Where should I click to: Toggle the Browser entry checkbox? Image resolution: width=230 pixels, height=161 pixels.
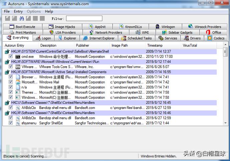click(11, 77)
